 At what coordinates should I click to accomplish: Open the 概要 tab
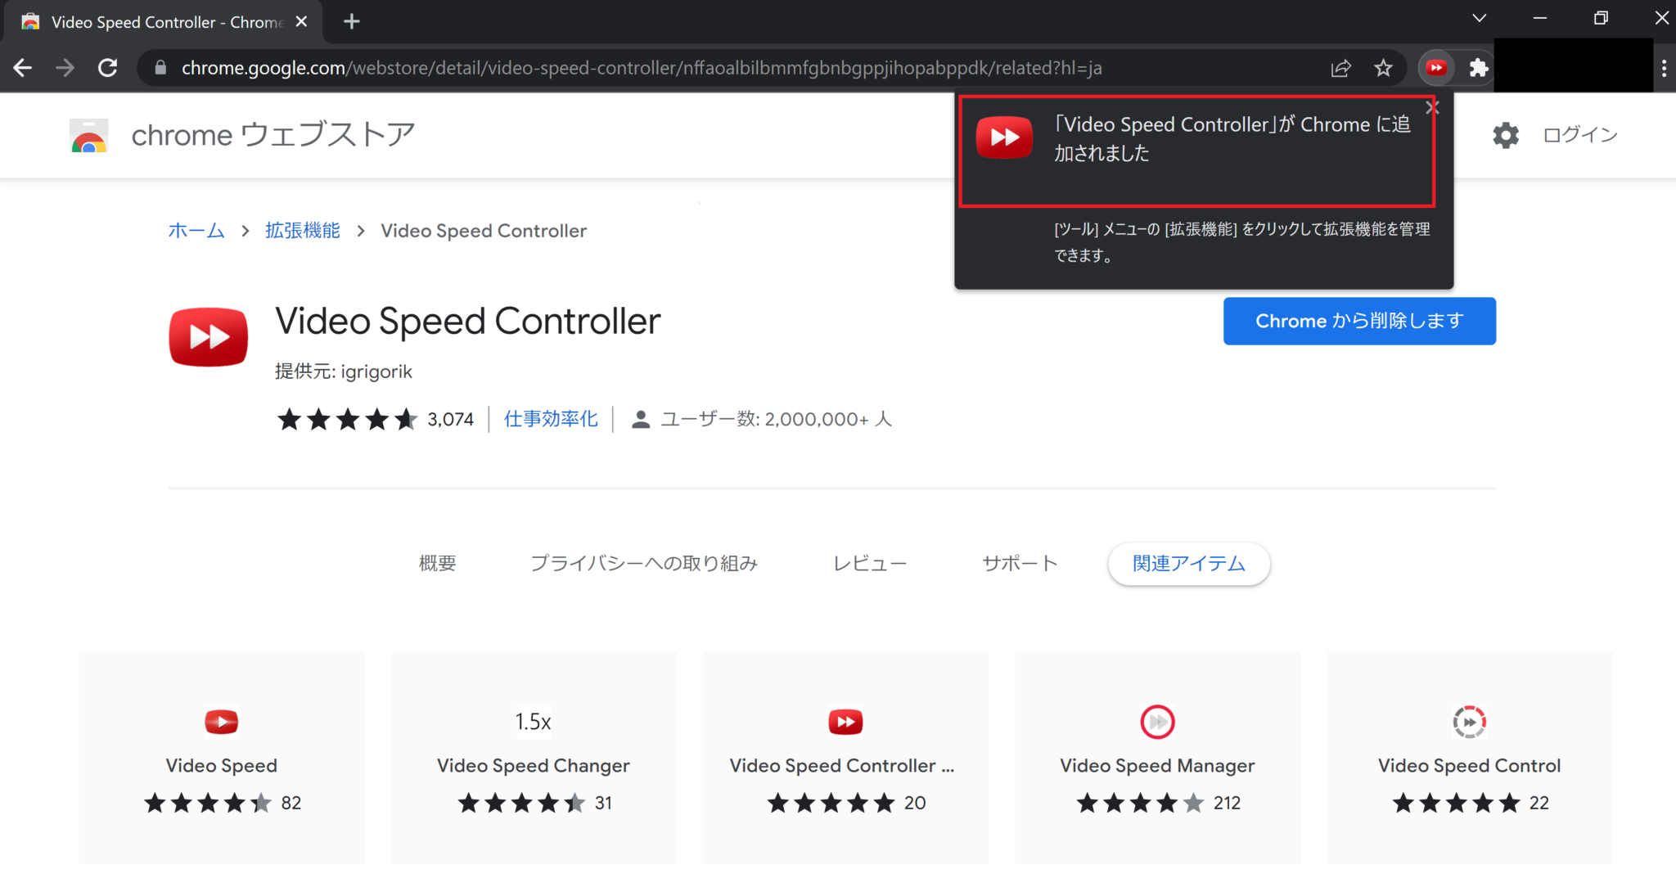coord(436,563)
